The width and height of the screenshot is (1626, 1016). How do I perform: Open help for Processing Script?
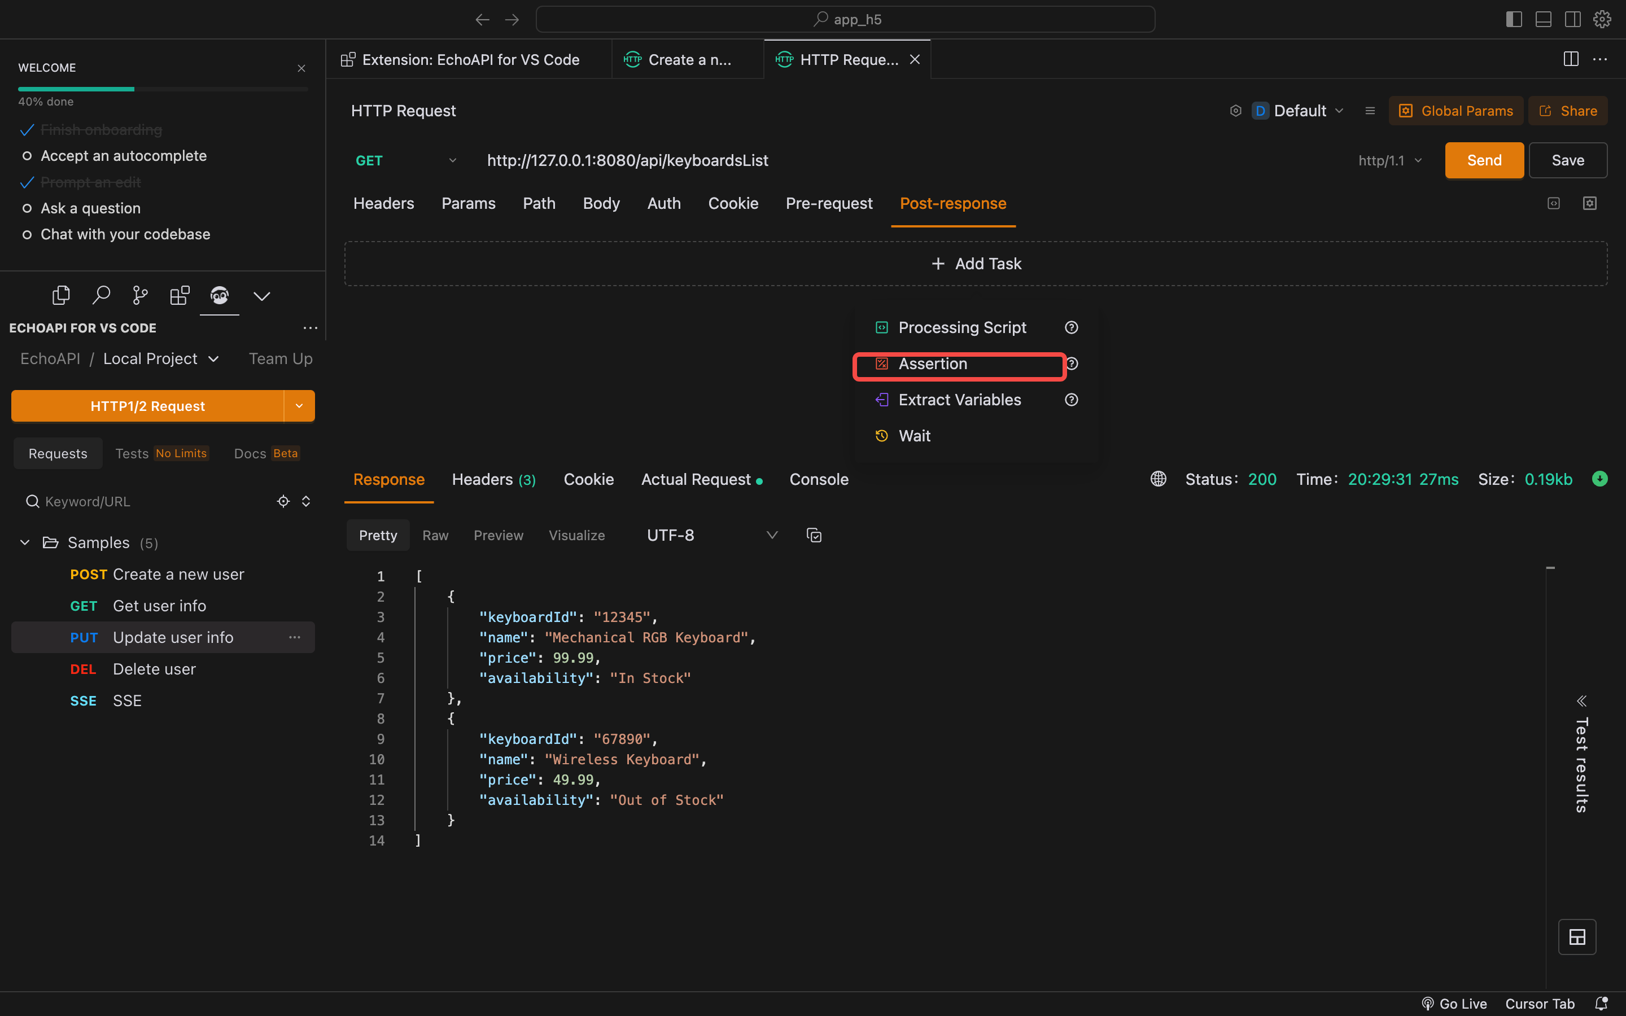point(1072,327)
